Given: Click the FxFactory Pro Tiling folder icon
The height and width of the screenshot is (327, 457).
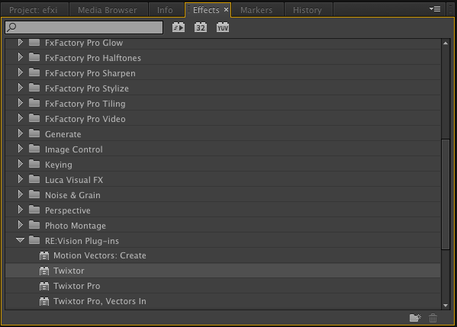Looking at the screenshot, I should [34, 103].
